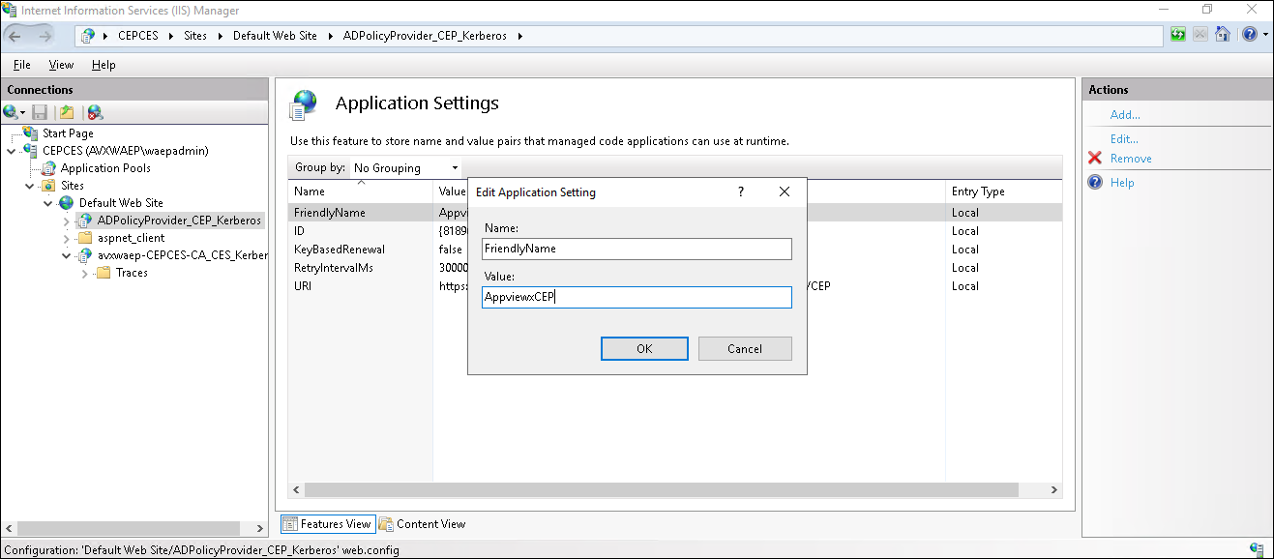Open the Create New Connection dropdown arrow

[x=23, y=113]
